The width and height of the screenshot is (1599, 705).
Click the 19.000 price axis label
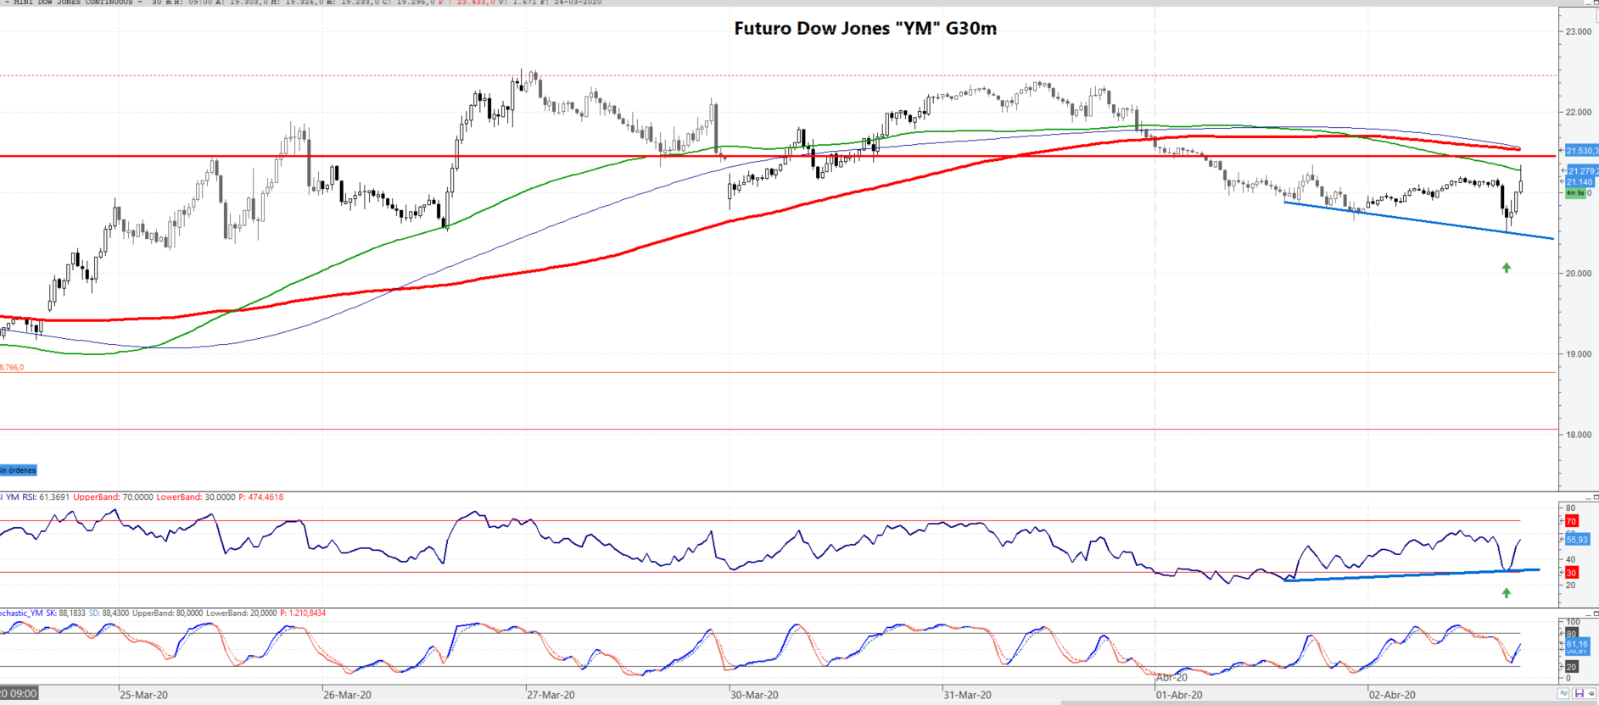[1579, 354]
